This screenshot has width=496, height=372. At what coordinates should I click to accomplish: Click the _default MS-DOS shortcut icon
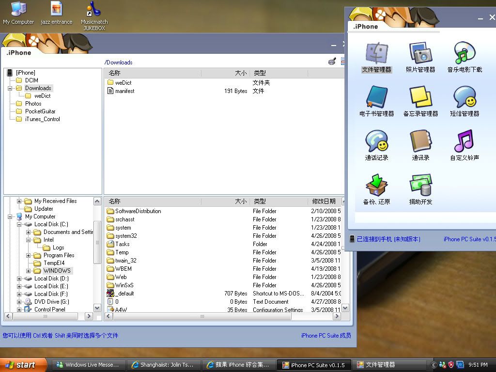110,293
